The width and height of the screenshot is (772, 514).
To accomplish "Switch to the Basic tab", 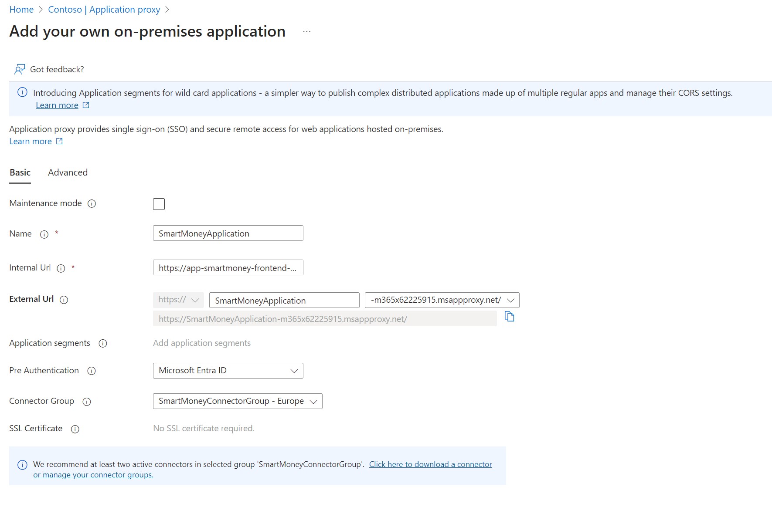I will click(x=20, y=172).
